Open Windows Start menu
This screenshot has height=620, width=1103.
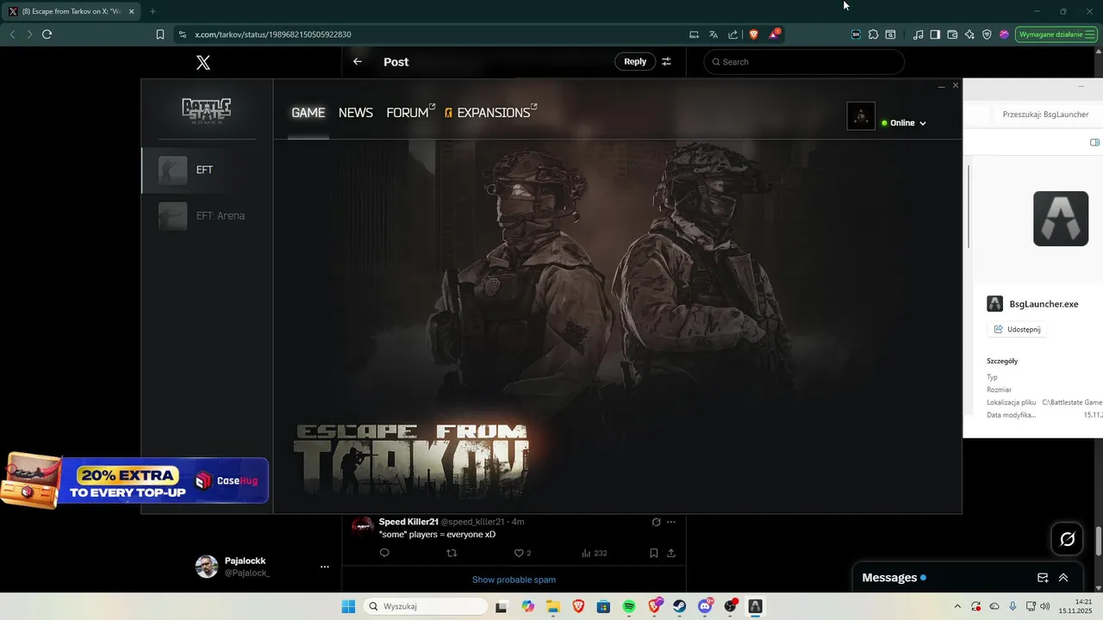coord(348,606)
